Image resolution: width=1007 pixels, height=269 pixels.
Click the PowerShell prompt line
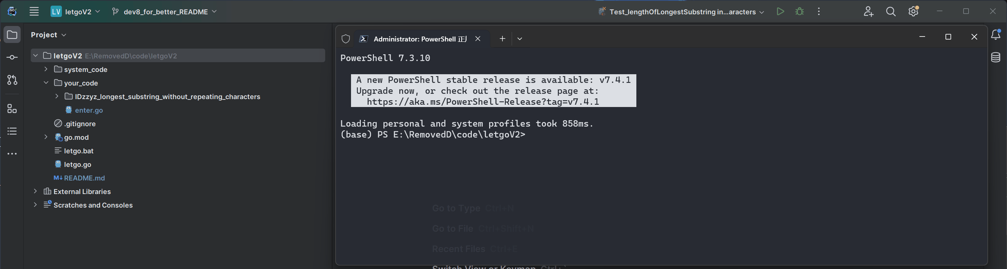pos(433,135)
